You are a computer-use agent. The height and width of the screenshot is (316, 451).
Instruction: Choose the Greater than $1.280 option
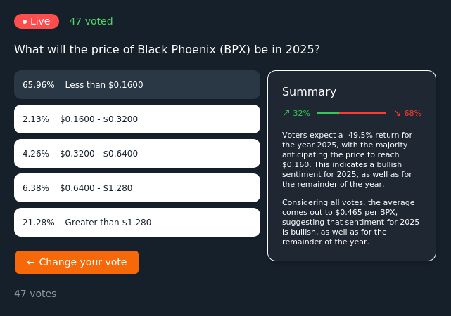[137, 223]
